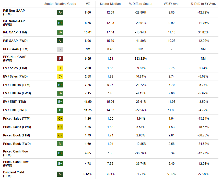Select the grey dash grade badge for PEG GAAP

(x=60, y=49)
